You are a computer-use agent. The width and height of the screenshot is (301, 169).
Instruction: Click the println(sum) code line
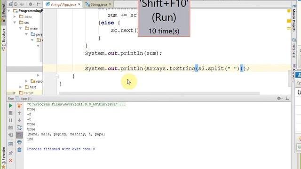pyautogui.click(x=123, y=53)
